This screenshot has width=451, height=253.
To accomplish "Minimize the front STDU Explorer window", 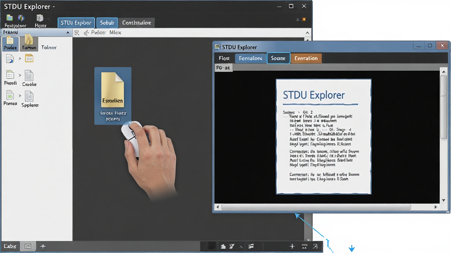I will (418, 46).
